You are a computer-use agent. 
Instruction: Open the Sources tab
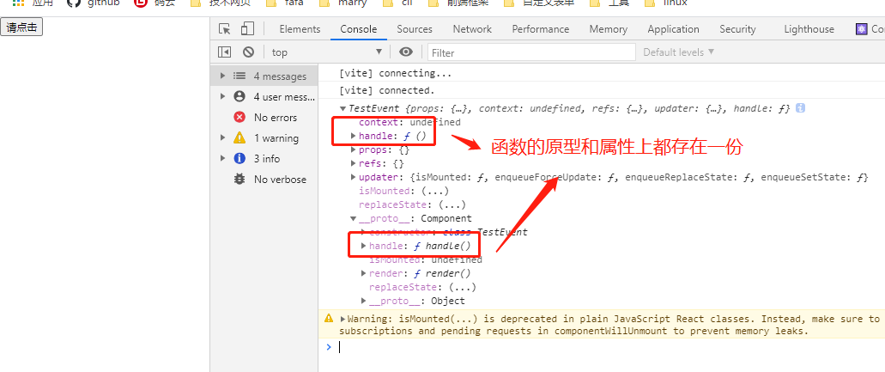[415, 29]
